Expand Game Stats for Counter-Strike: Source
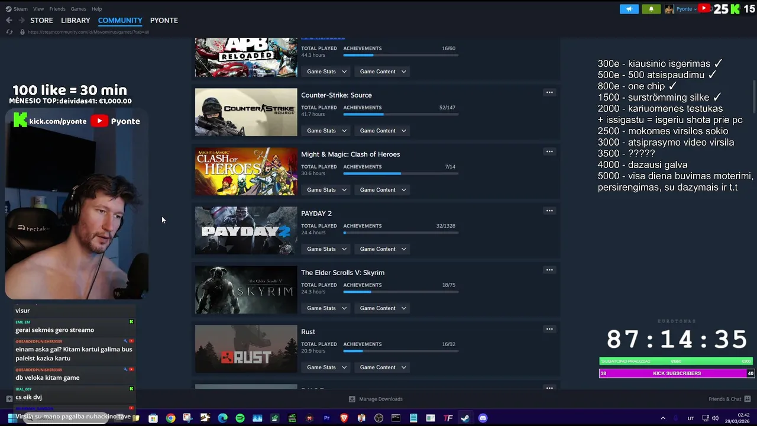 [x=326, y=131]
